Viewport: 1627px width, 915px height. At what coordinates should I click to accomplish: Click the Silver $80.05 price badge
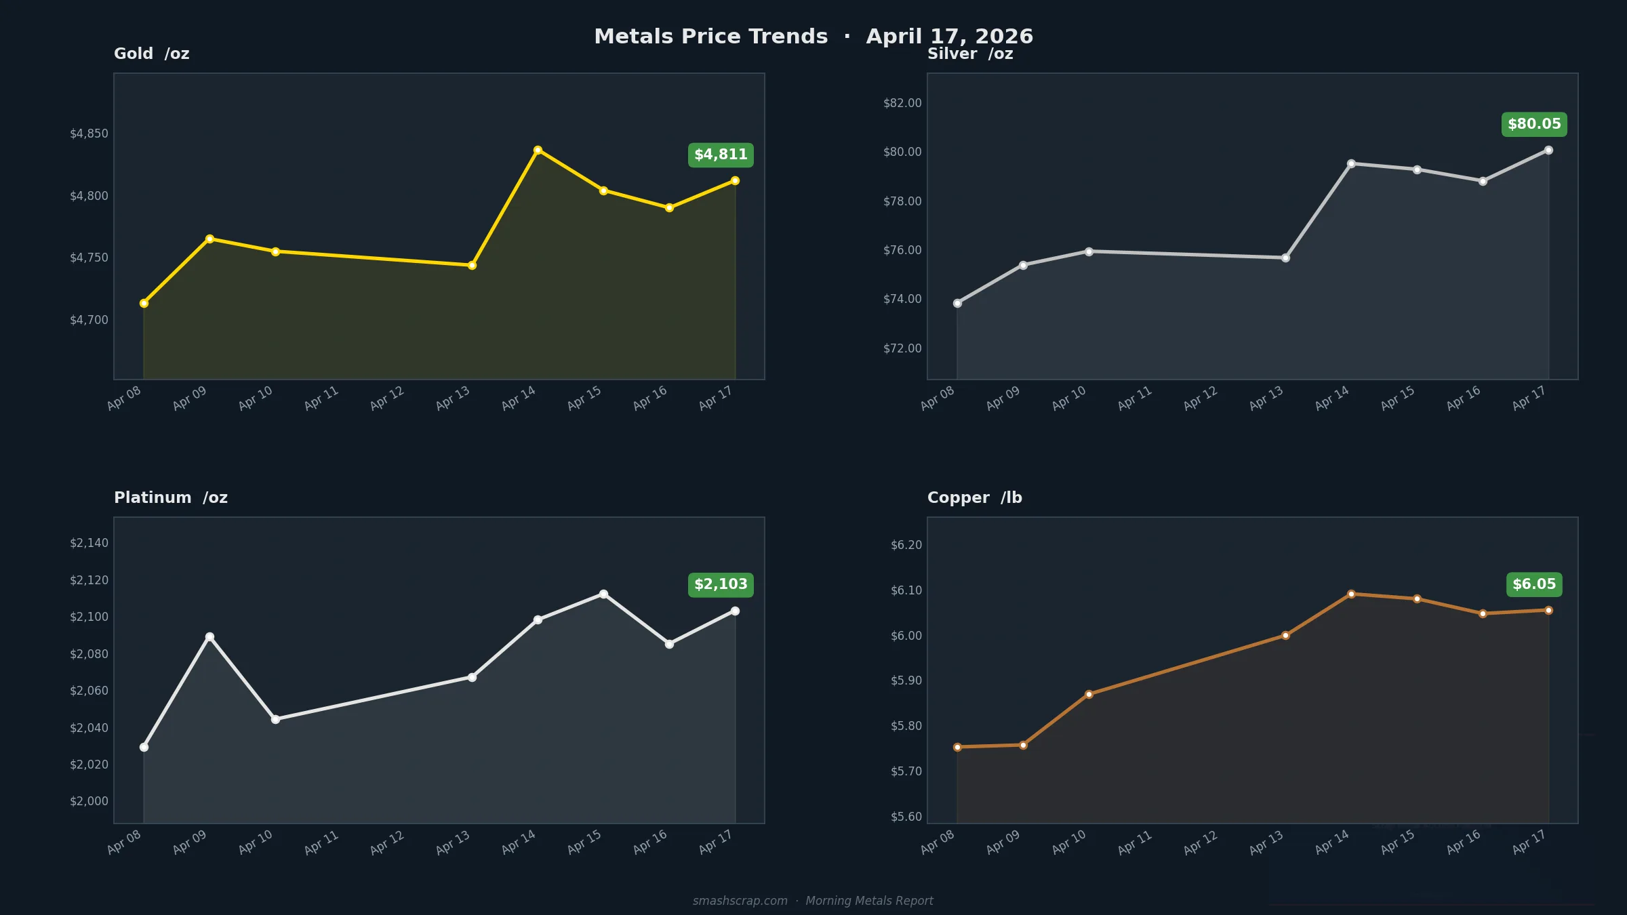1534,125
